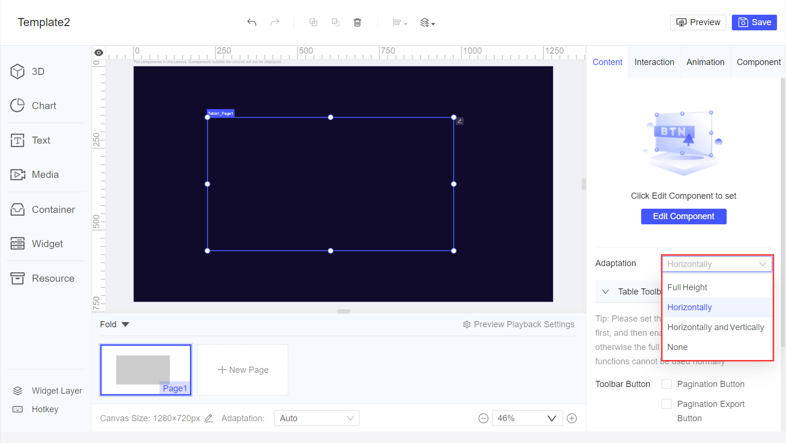The height and width of the screenshot is (443, 786).
Task: Toggle the eye visibility icon above the ruler
Action: point(99,52)
